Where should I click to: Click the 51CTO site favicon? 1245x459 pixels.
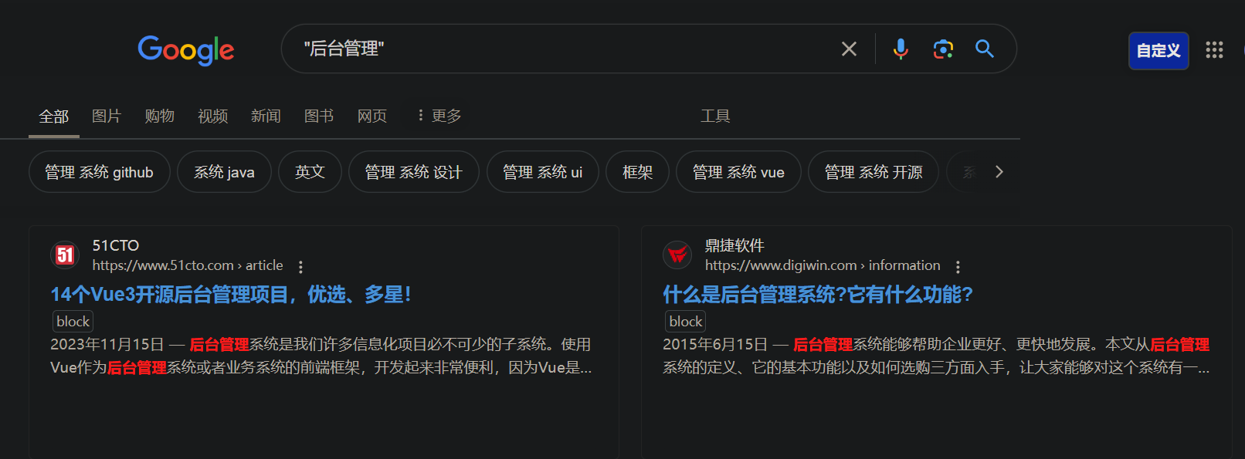(x=65, y=255)
